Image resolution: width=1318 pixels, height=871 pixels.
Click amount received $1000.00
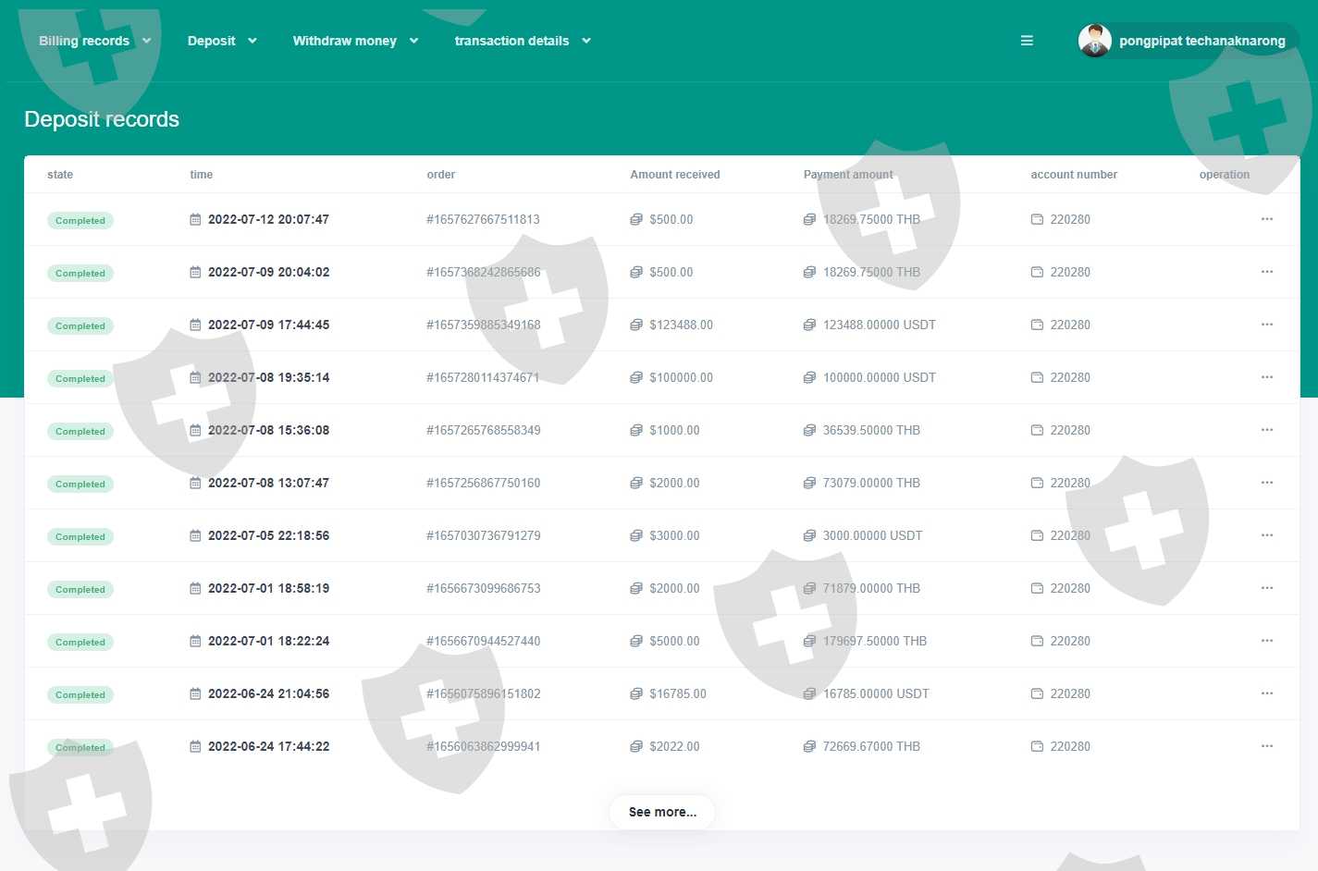[674, 430]
